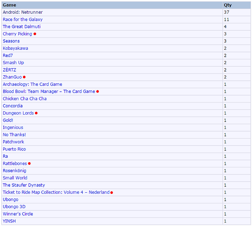Open the Ubongo game link

click(10, 199)
